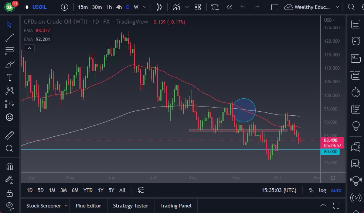
Task: Add symbol to compare with plus icon
Action: point(64,7)
